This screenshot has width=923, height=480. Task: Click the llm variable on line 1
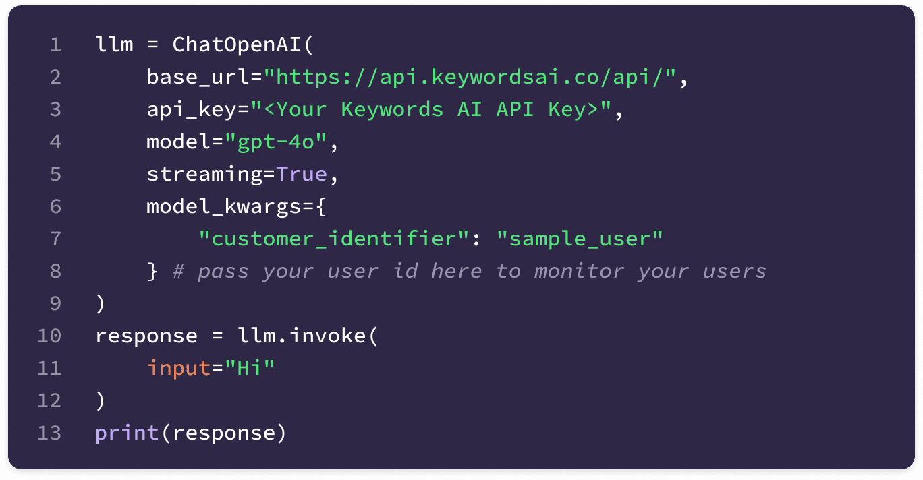115,45
